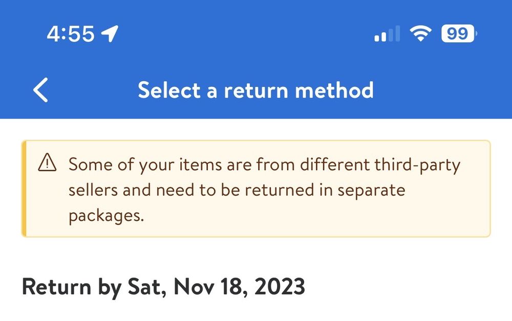Tap the back chevron arrow
This screenshot has width=512, height=321.
(x=40, y=90)
